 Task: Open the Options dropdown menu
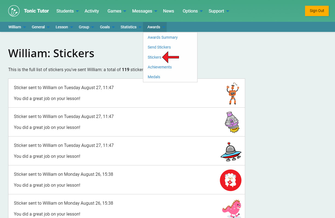tap(193, 11)
